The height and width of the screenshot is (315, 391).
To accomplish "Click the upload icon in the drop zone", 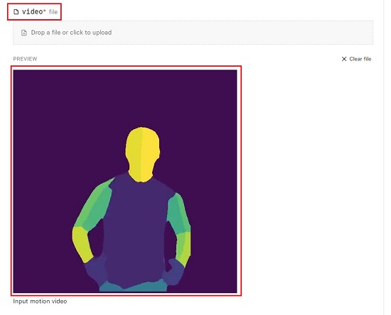I will pos(24,33).
